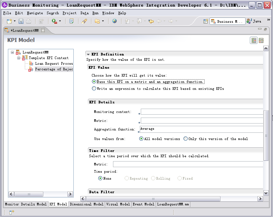Minimize the editor area
This screenshot has height=217, width=273.
(x=260, y=29)
